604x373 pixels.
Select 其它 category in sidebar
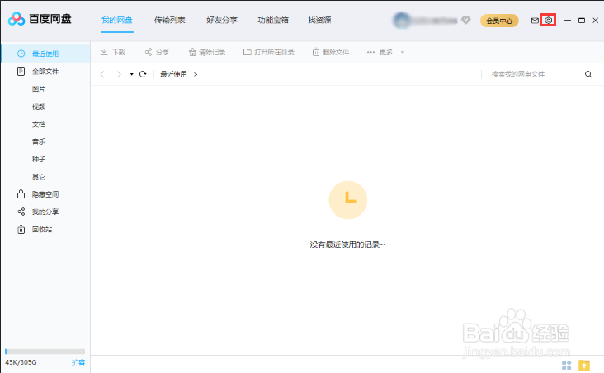click(39, 176)
